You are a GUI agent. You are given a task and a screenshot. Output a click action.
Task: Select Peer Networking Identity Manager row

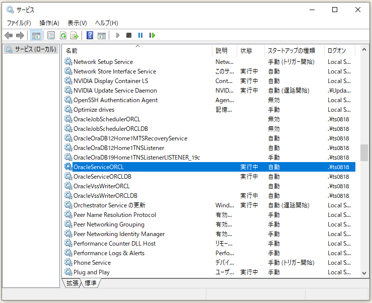pos(209,234)
